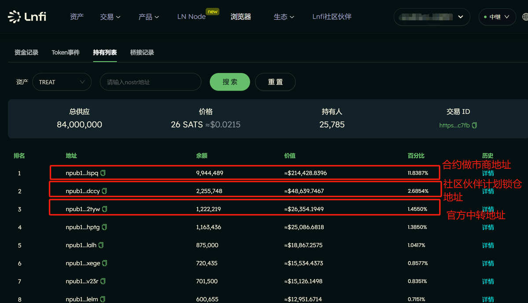The height and width of the screenshot is (303, 528).
Task: Click the green 搜索 button
Action: coord(230,82)
